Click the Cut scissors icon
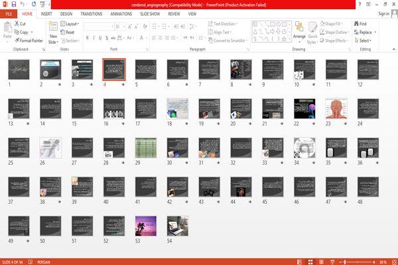The height and width of the screenshot is (265, 398). click(x=17, y=24)
